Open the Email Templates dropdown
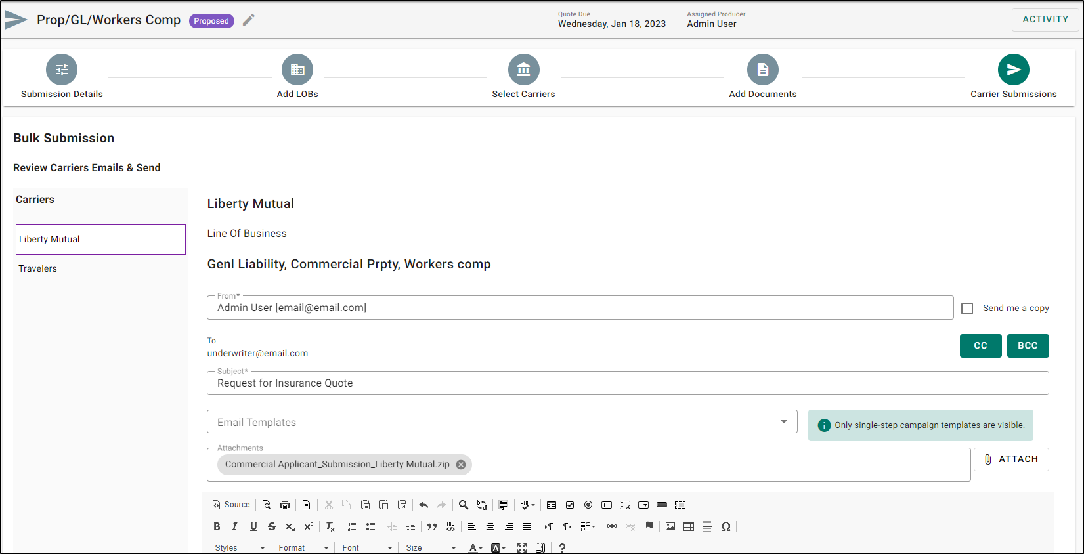 pyautogui.click(x=502, y=422)
